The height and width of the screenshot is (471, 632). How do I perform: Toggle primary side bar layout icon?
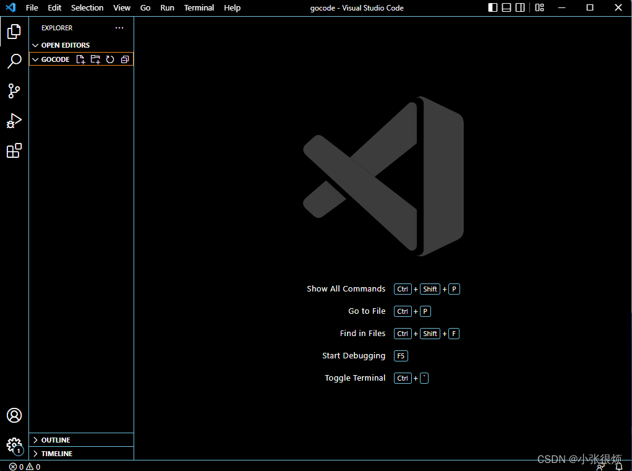(x=492, y=7)
